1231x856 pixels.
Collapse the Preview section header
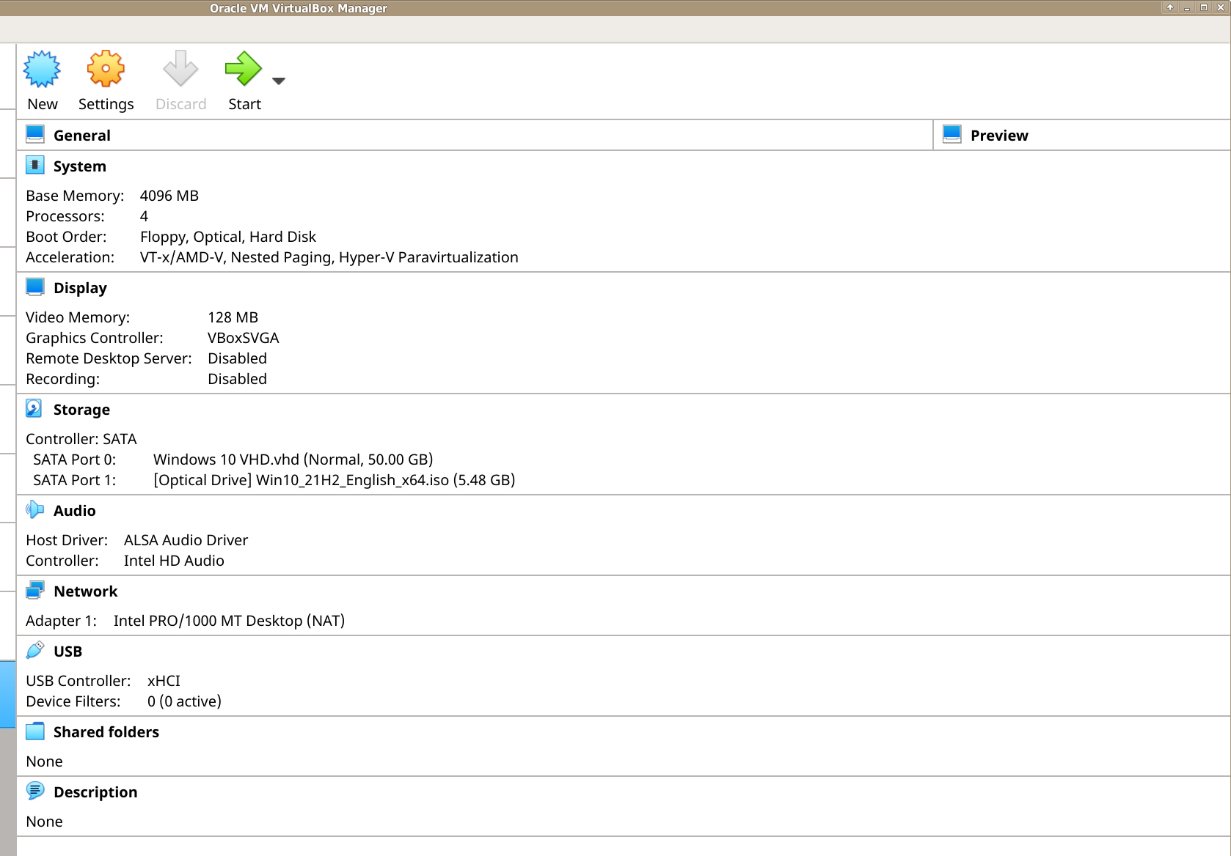(998, 136)
